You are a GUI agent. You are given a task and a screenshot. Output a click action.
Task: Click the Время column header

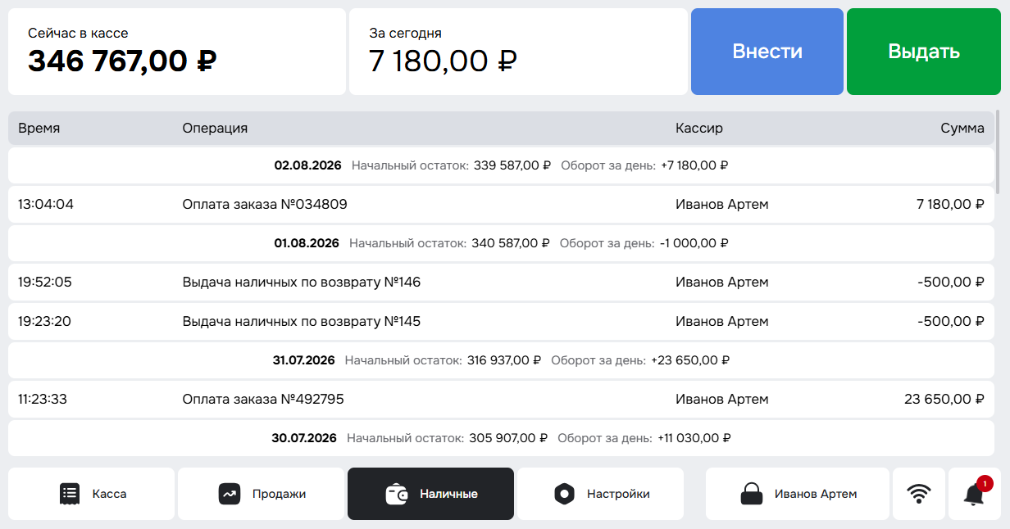[39, 129]
